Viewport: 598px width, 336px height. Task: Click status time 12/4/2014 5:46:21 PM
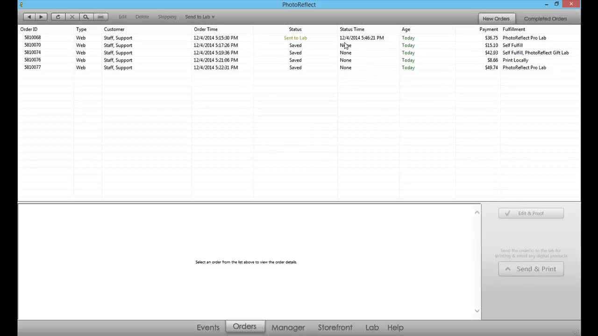(362, 38)
